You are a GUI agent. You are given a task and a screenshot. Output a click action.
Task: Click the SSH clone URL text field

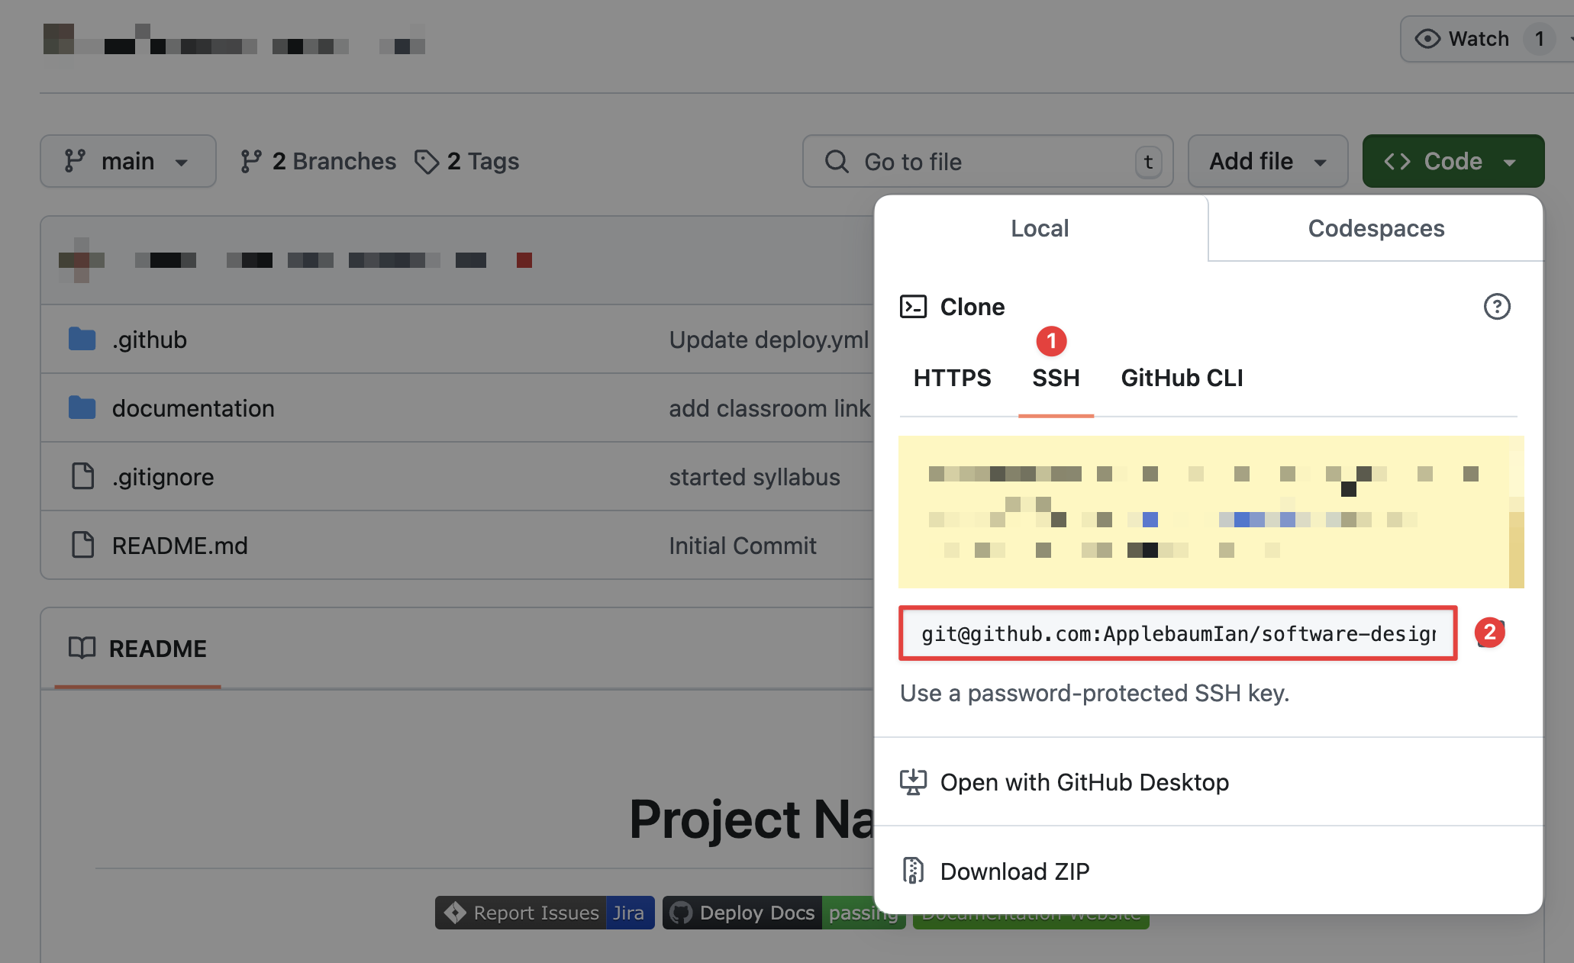[x=1177, y=633]
